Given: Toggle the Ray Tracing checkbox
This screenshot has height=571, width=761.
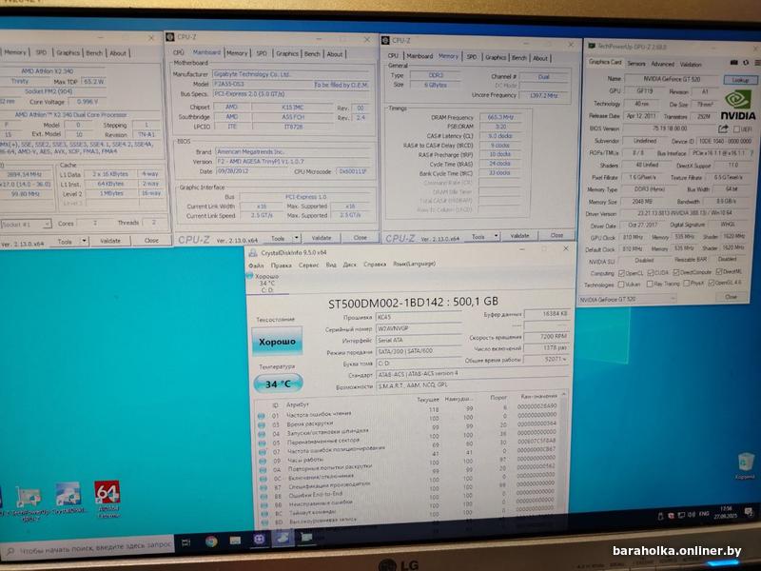Looking at the screenshot, I should (x=650, y=284).
